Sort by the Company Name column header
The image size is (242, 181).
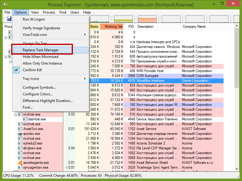click(202, 27)
